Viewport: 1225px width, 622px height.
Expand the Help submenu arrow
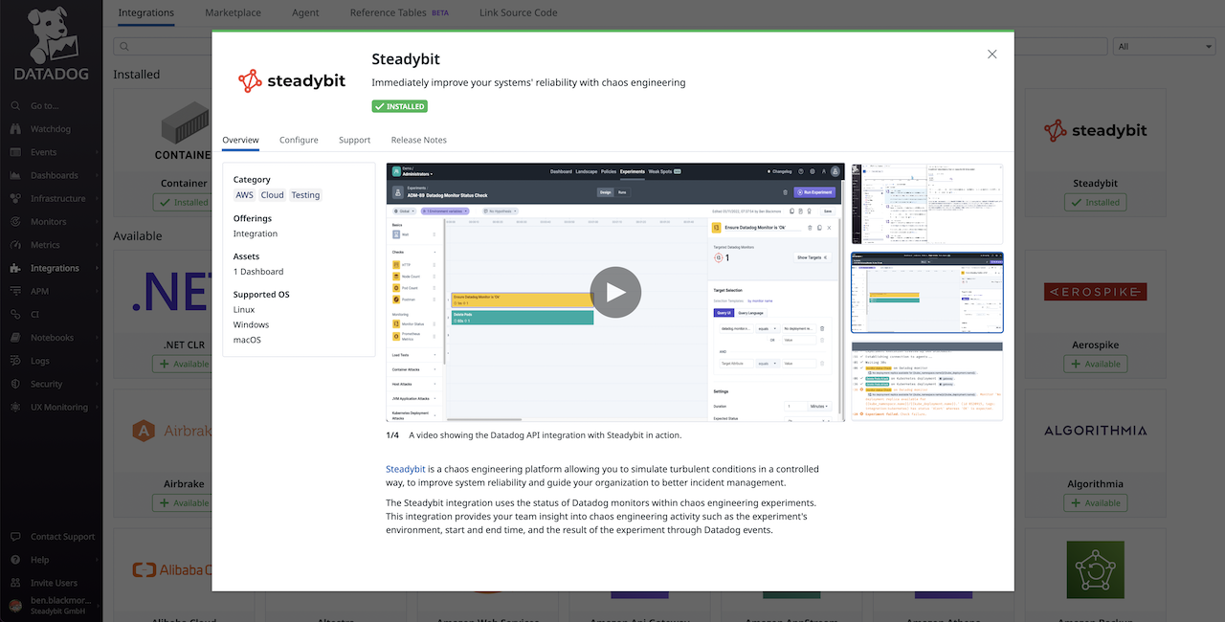tap(97, 561)
